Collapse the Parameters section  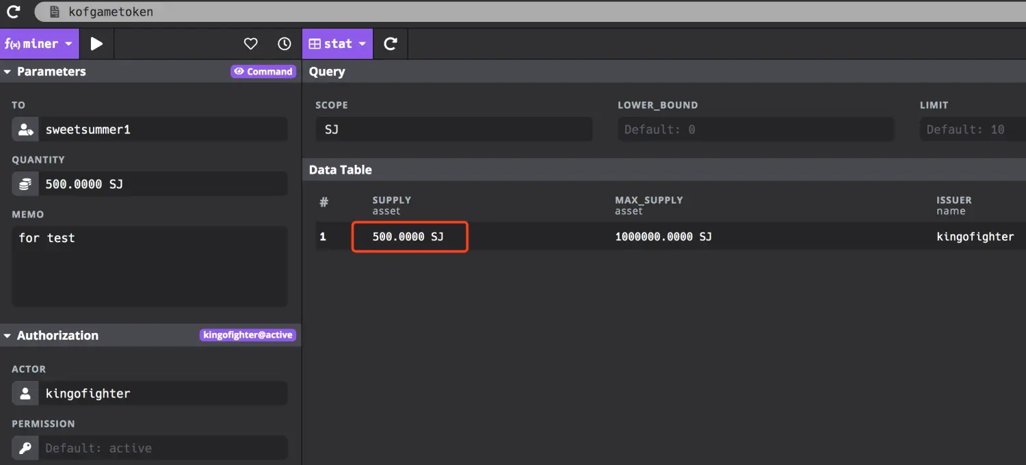(x=8, y=72)
